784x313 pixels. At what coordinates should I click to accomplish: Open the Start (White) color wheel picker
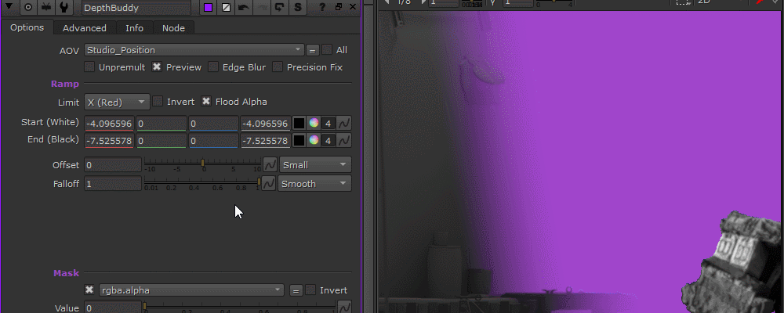pos(314,123)
